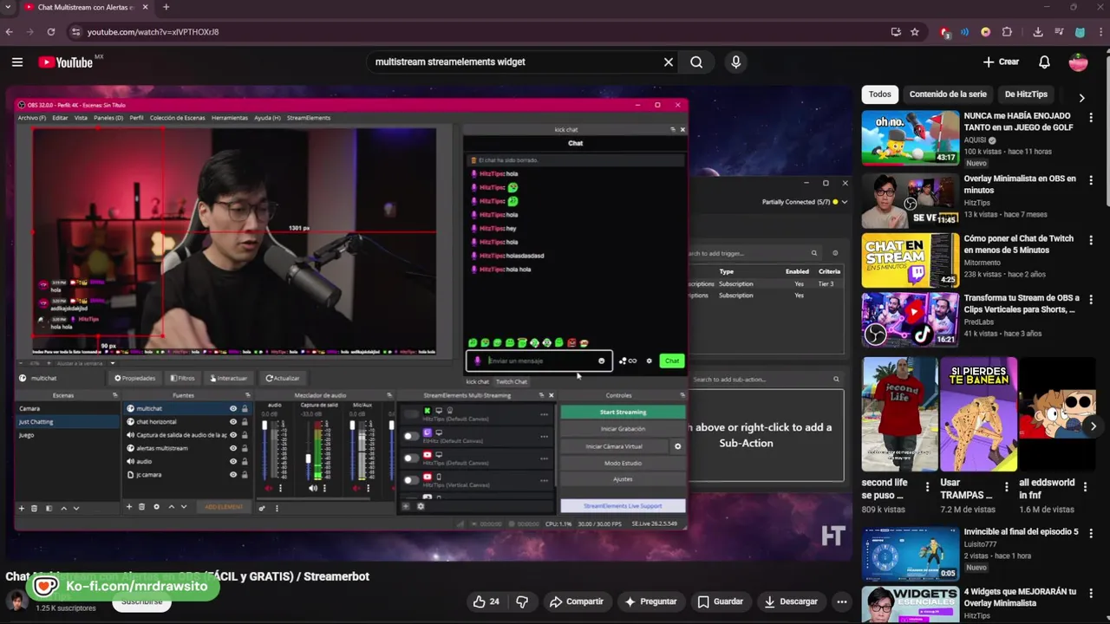Clear the YouTube search text
Viewport: 1110px width, 624px height.
[669, 62]
